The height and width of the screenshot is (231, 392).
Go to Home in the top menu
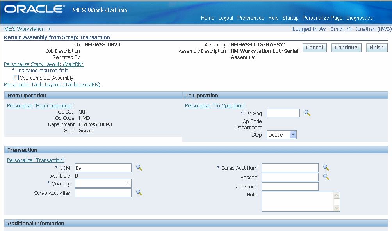click(207, 18)
